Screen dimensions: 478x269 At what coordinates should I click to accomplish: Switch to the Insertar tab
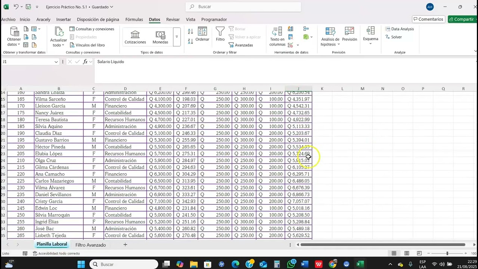[63, 19]
